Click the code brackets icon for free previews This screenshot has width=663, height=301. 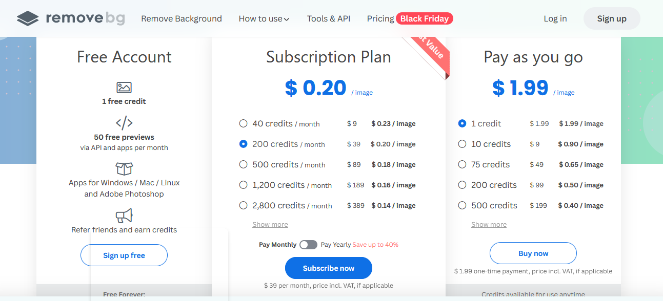click(x=124, y=123)
